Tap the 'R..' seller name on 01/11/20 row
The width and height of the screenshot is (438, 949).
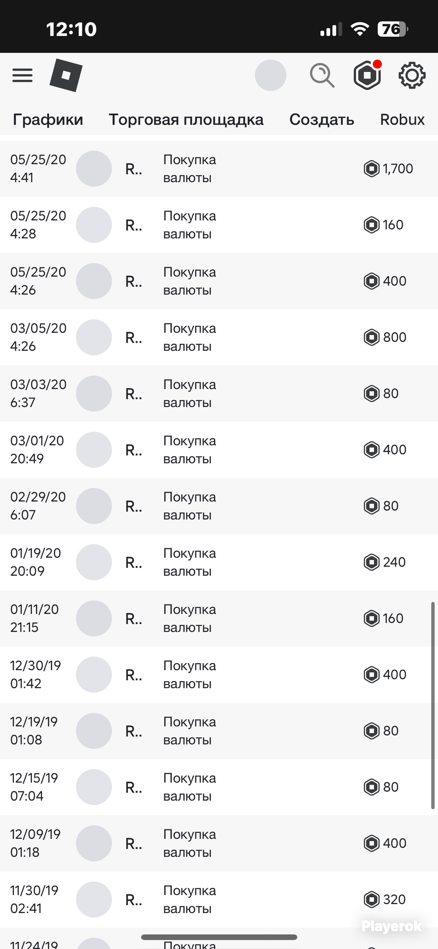(x=134, y=619)
